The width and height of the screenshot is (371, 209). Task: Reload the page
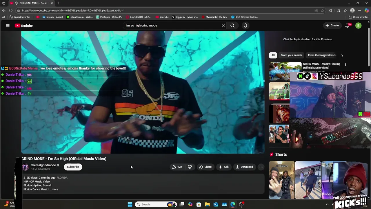(11, 10)
